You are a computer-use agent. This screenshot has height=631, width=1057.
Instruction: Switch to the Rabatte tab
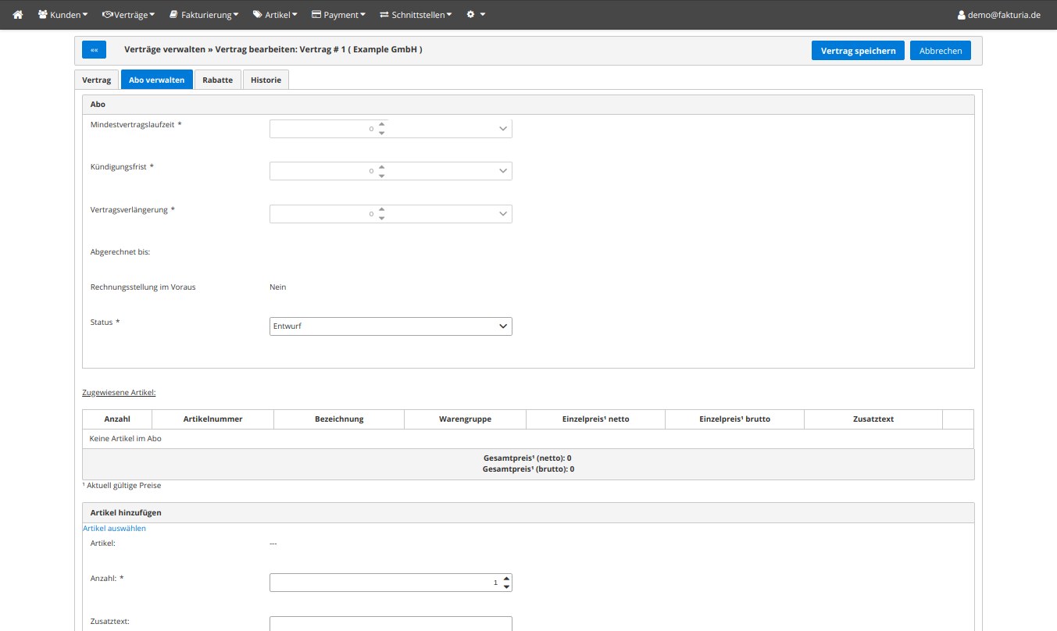(217, 80)
